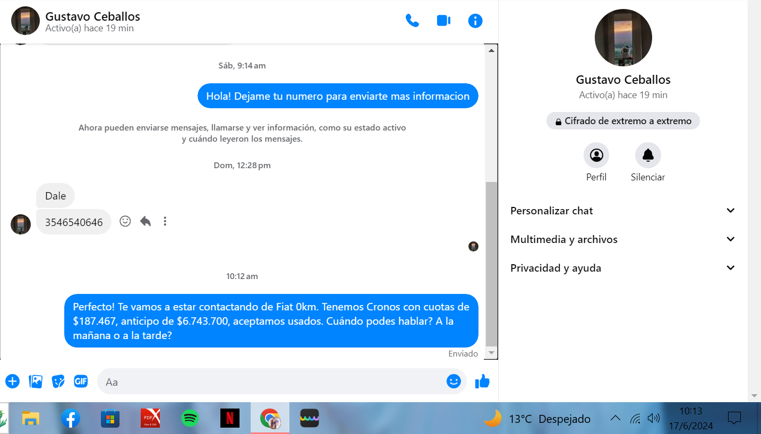Click the Aa message input field

point(271,381)
